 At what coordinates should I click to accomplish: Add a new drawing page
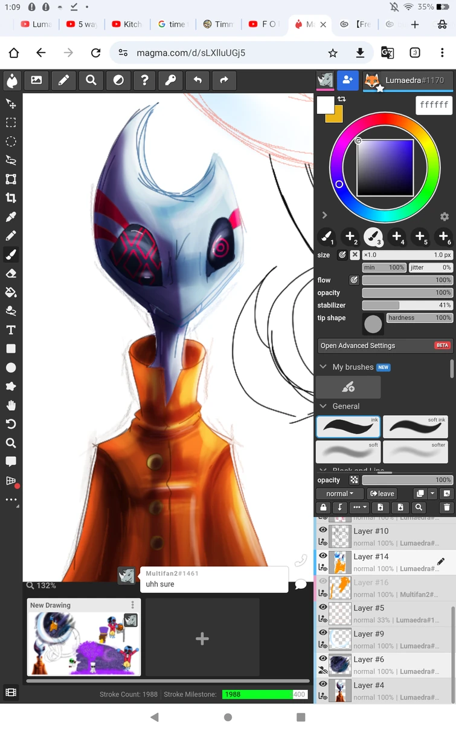coord(202,637)
